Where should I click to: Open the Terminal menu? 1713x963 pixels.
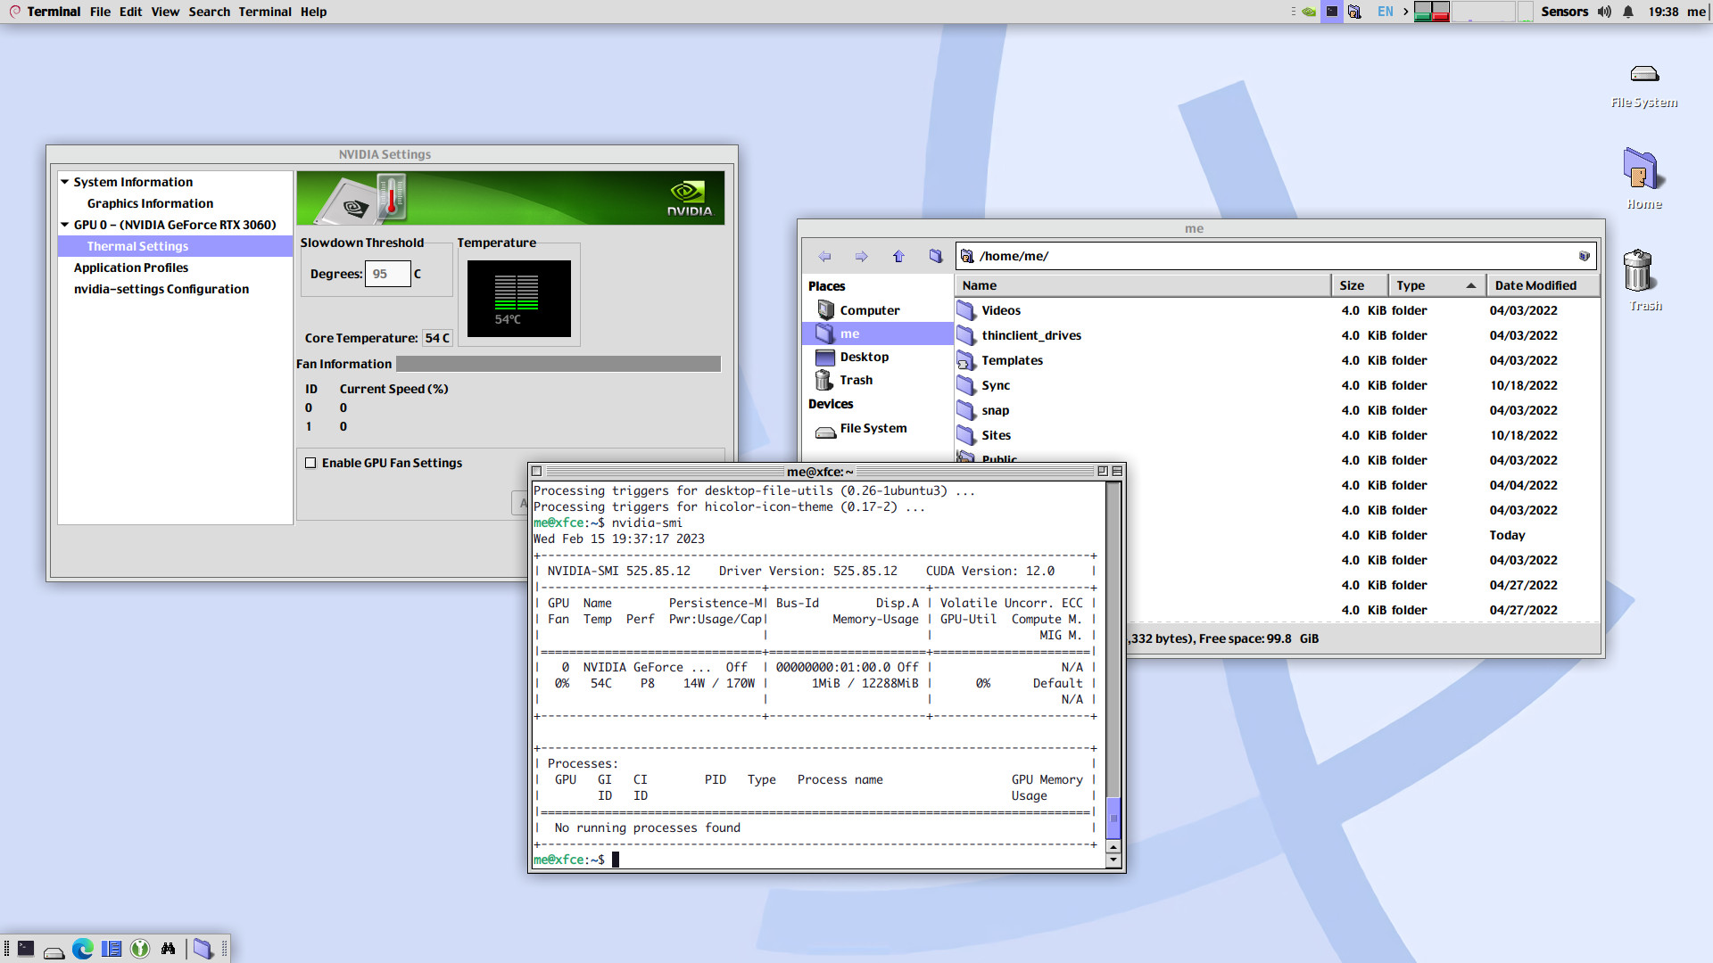(x=265, y=12)
